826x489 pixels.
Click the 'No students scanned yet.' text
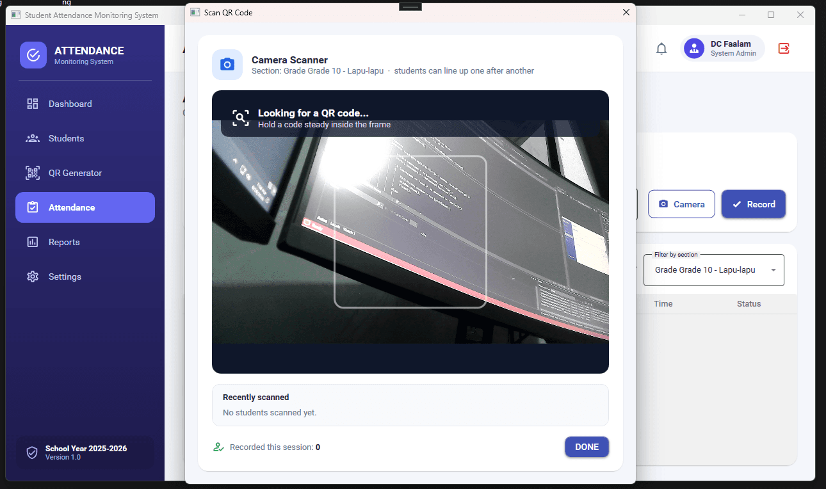click(270, 413)
